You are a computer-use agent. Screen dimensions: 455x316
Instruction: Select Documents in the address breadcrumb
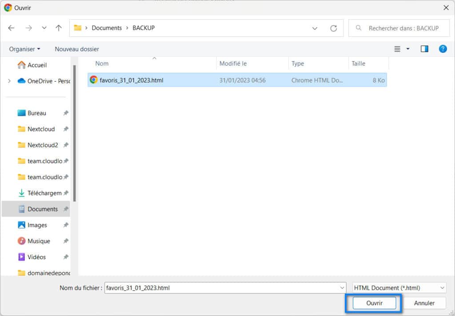tap(107, 28)
